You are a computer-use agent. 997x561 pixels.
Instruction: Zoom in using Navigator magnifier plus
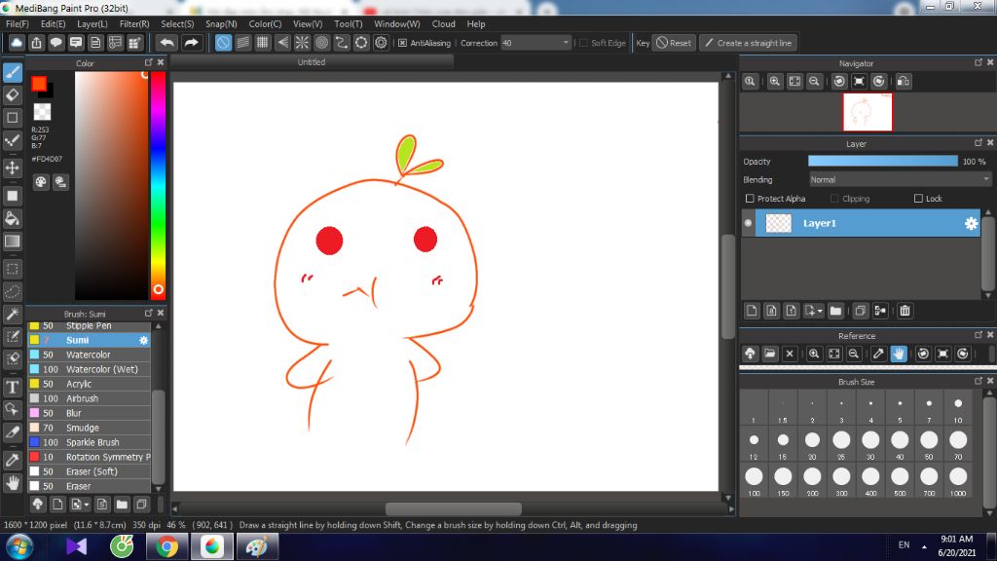pos(774,82)
